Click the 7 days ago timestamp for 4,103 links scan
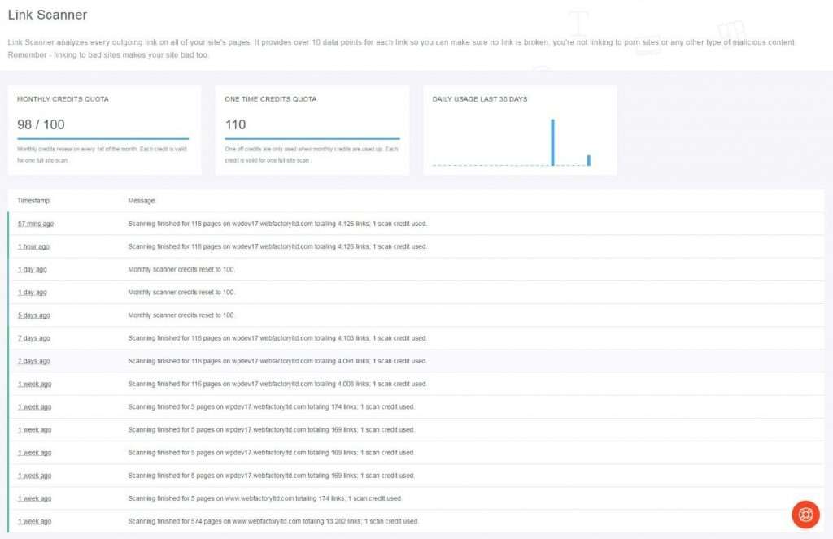The width and height of the screenshot is (833, 539). [34, 337]
